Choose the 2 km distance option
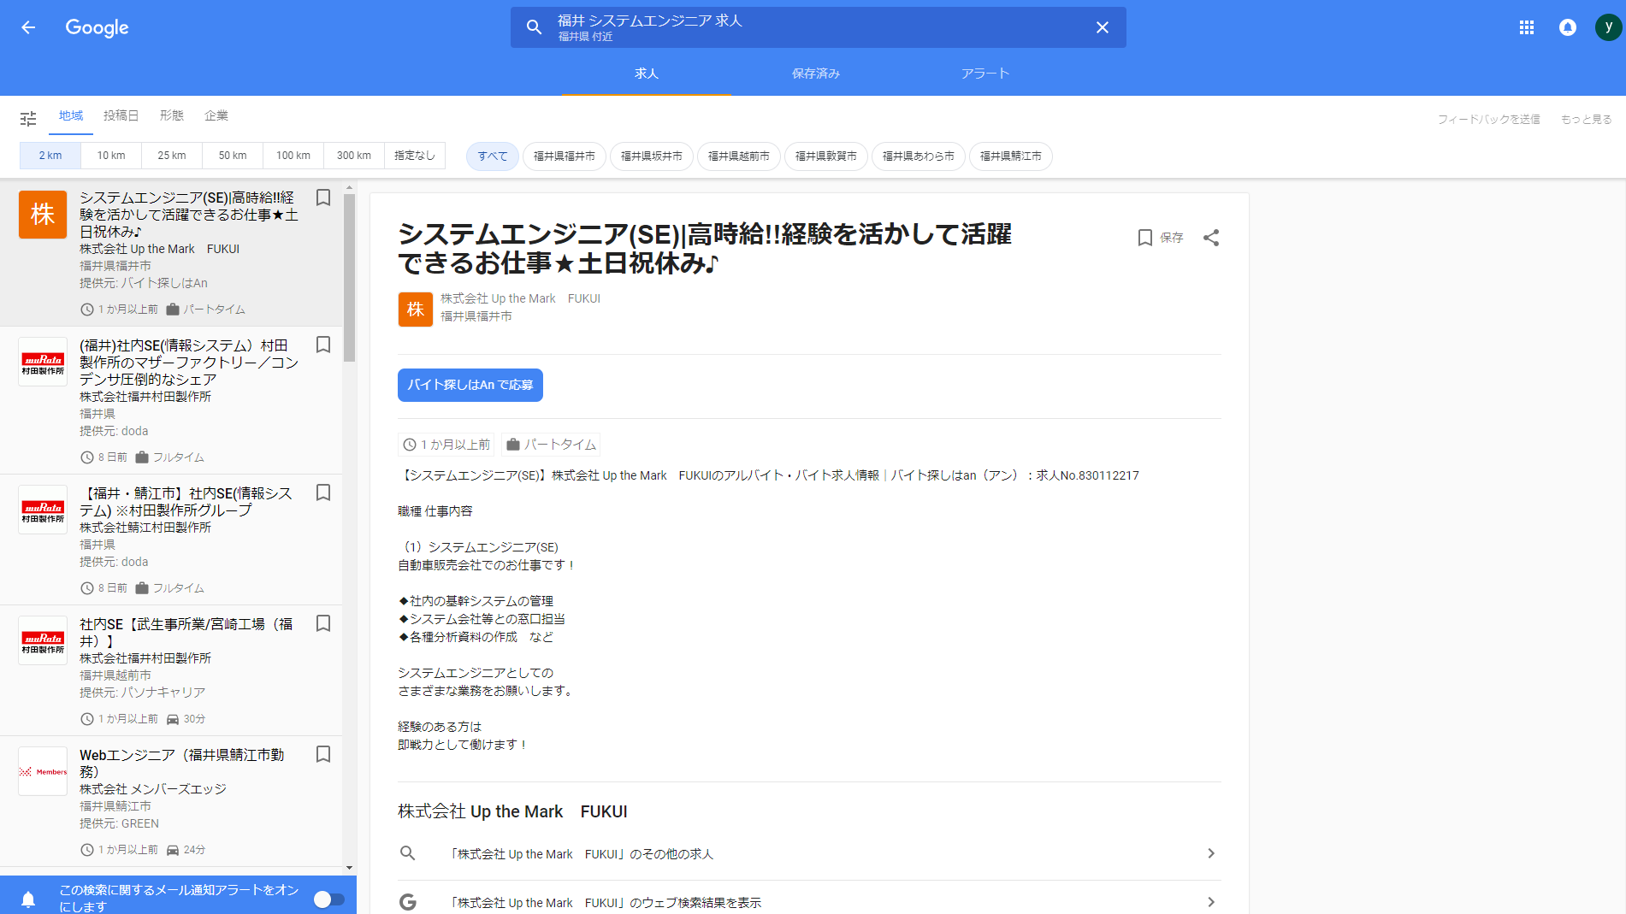 (x=50, y=156)
